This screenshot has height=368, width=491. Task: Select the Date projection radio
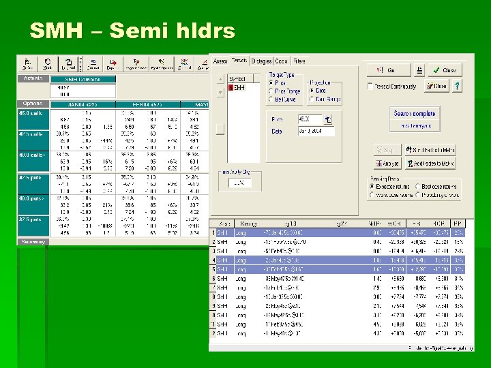coord(312,91)
